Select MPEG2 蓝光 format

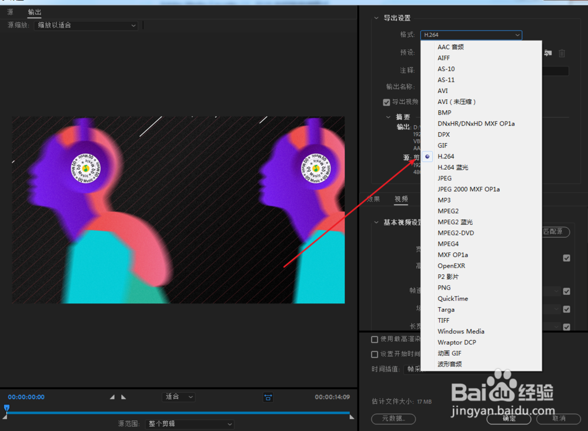[x=481, y=222]
